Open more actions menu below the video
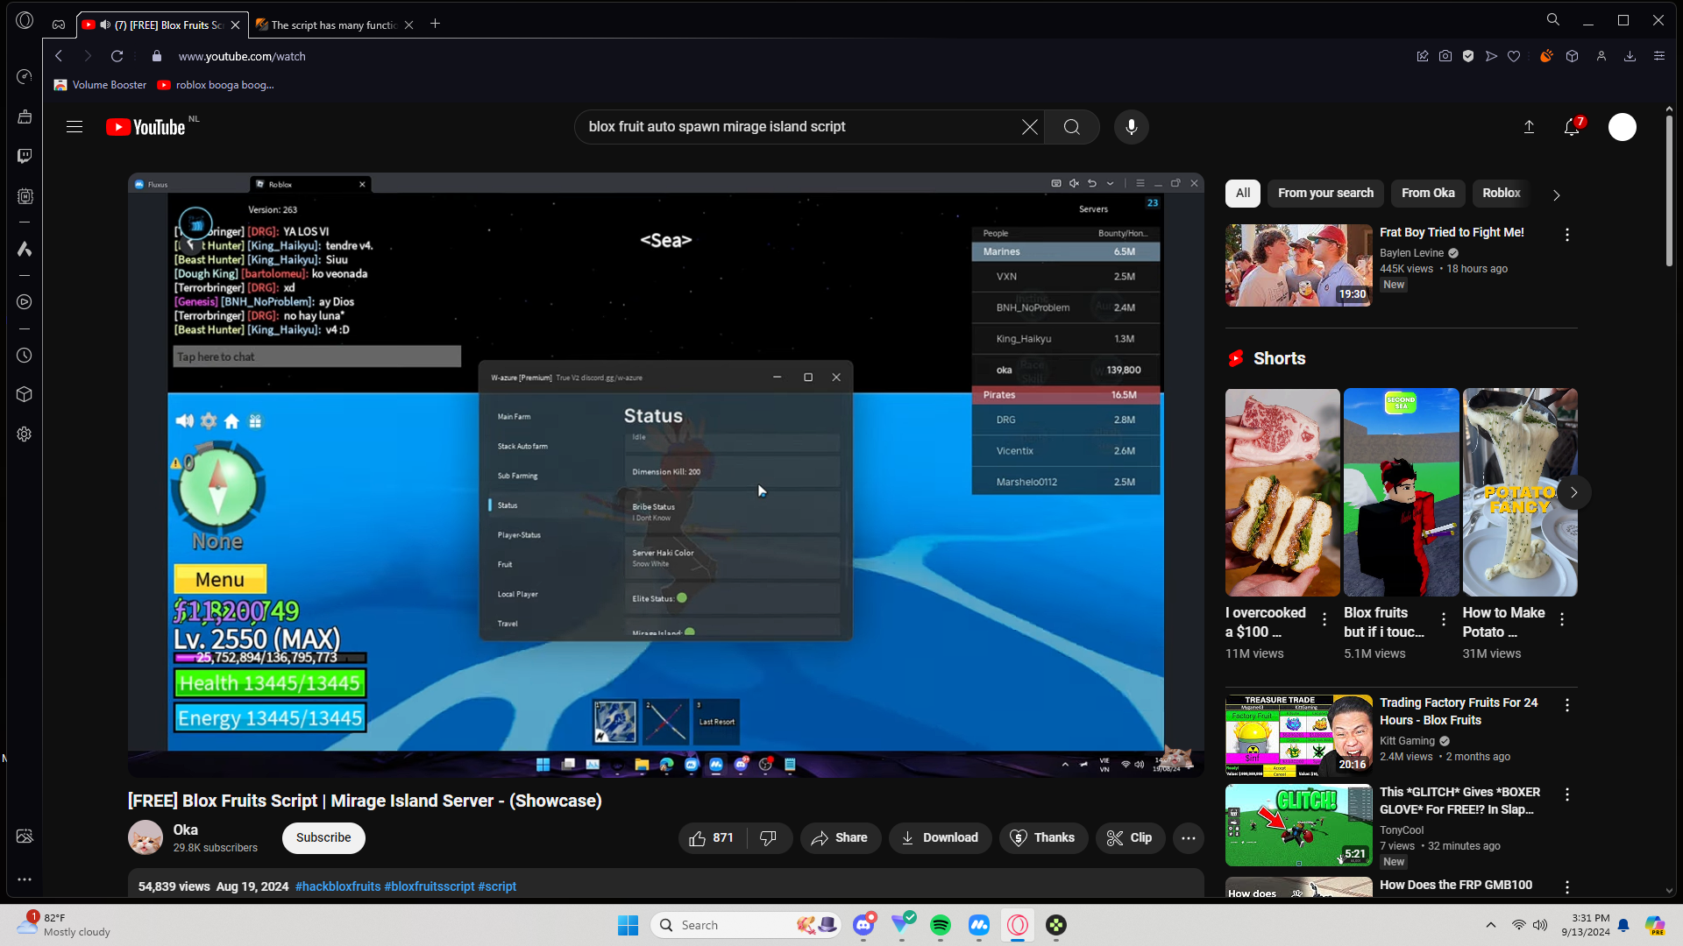The image size is (1683, 946). coord(1189,838)
